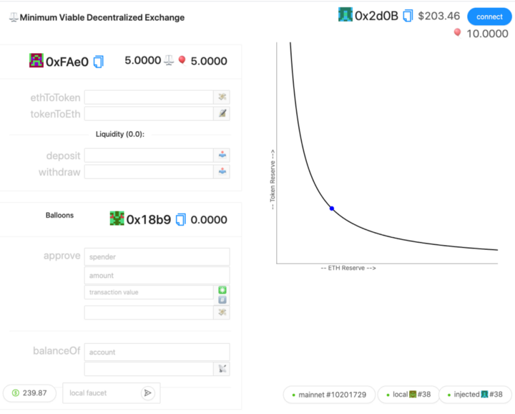Screen dimensions: 515x414
Task: Focus the approve spender field
Action: (157, 256)
